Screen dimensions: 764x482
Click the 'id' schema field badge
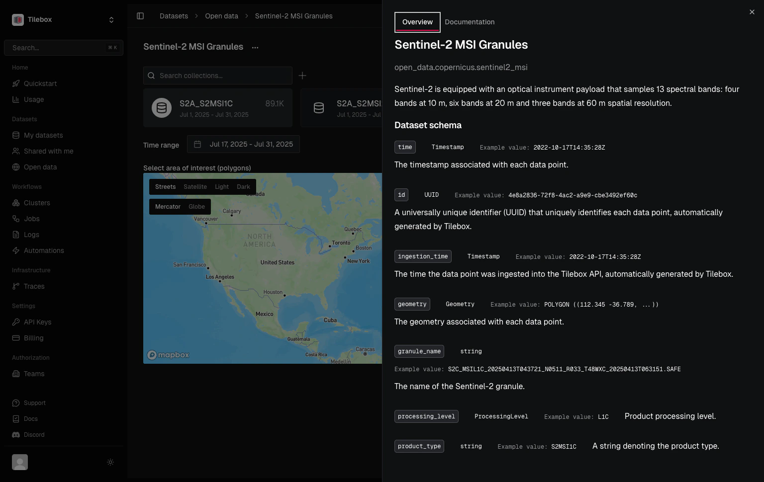(401, 195)
